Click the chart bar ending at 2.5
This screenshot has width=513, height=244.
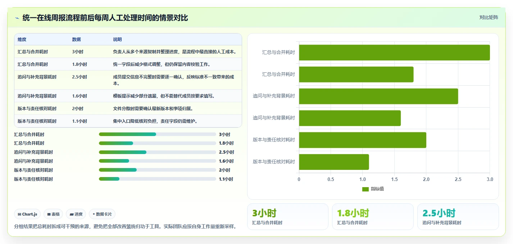point(378,96)
